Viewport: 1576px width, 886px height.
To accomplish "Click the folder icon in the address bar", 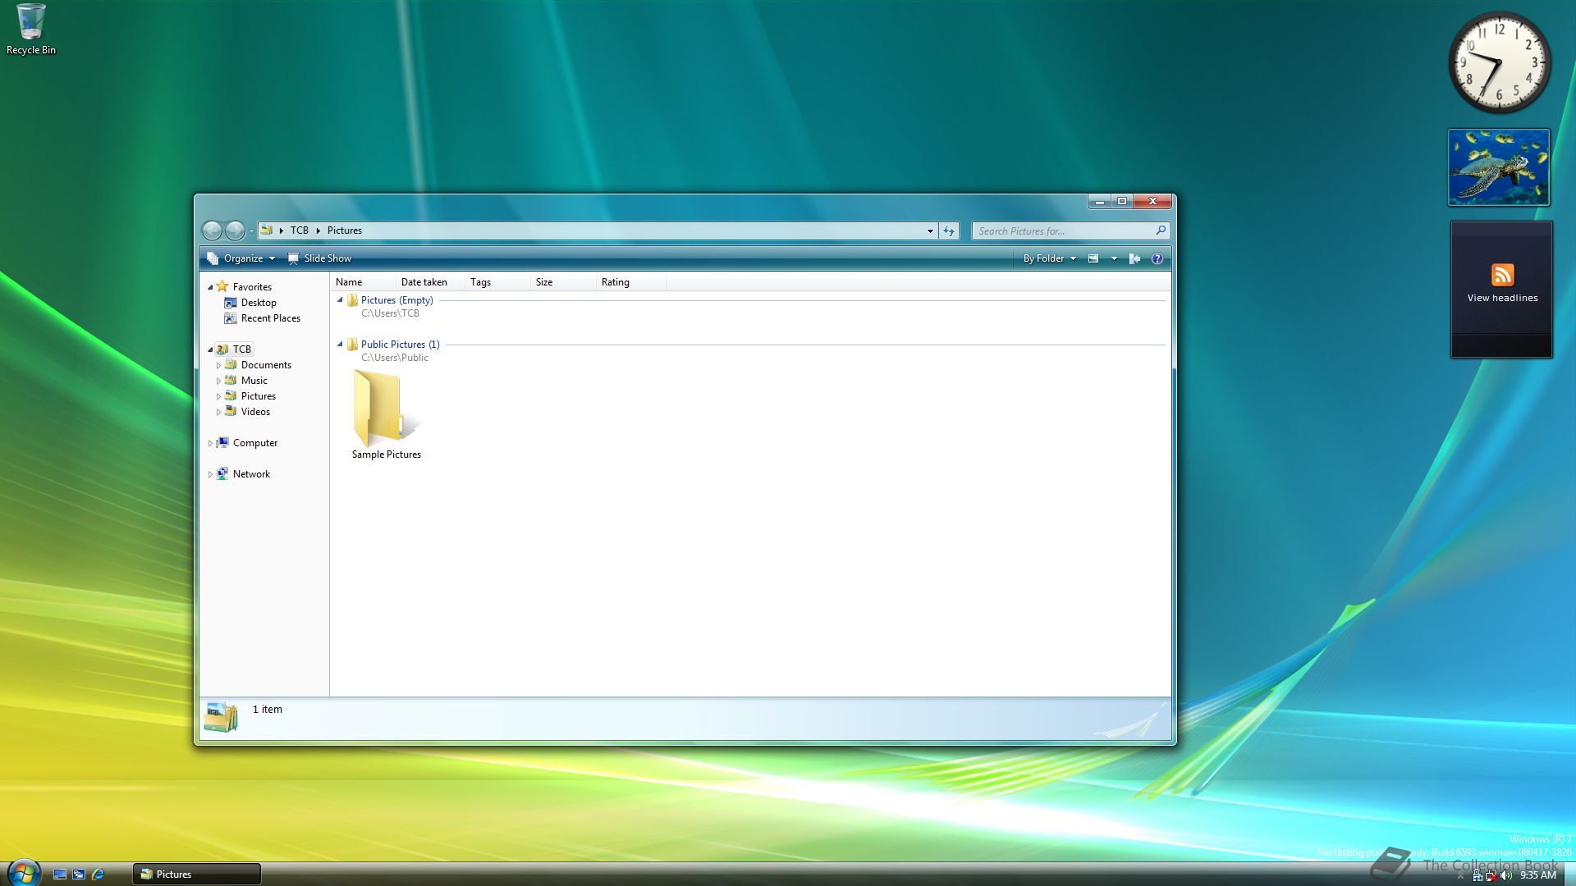I will click(267, 231).
